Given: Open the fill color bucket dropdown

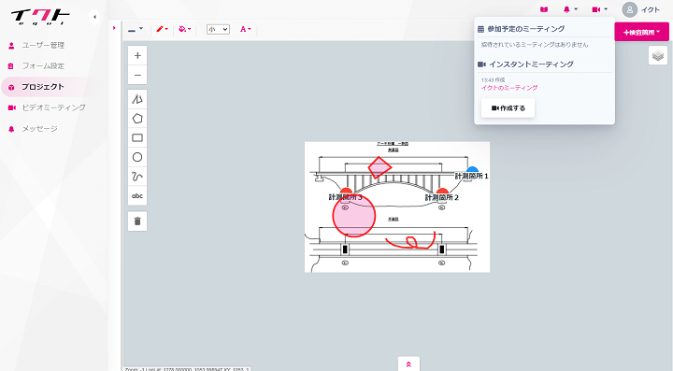Looking at the screenshot, I should 185,29.
